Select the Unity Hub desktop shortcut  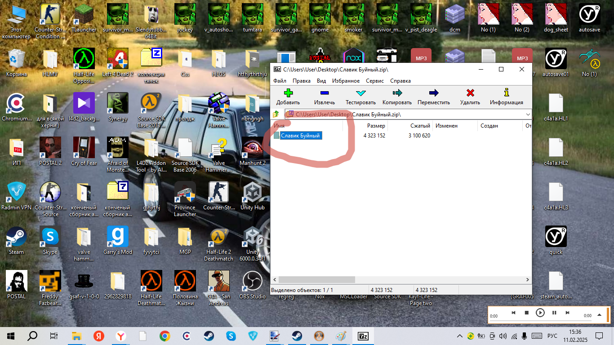click(253, 196)
